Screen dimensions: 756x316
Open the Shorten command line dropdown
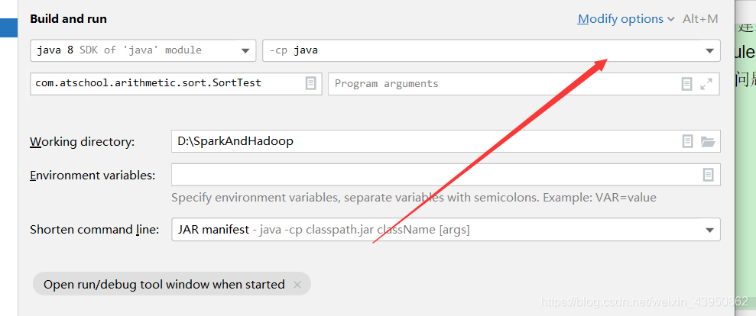pyautogui.click(x=446, y=230)
